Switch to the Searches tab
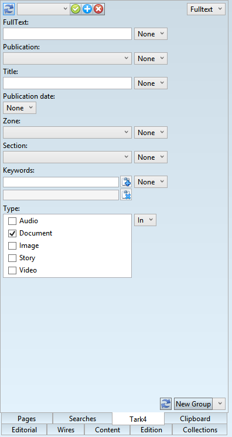Viewport: 232px width, 437px height. (x=83, y=419)
